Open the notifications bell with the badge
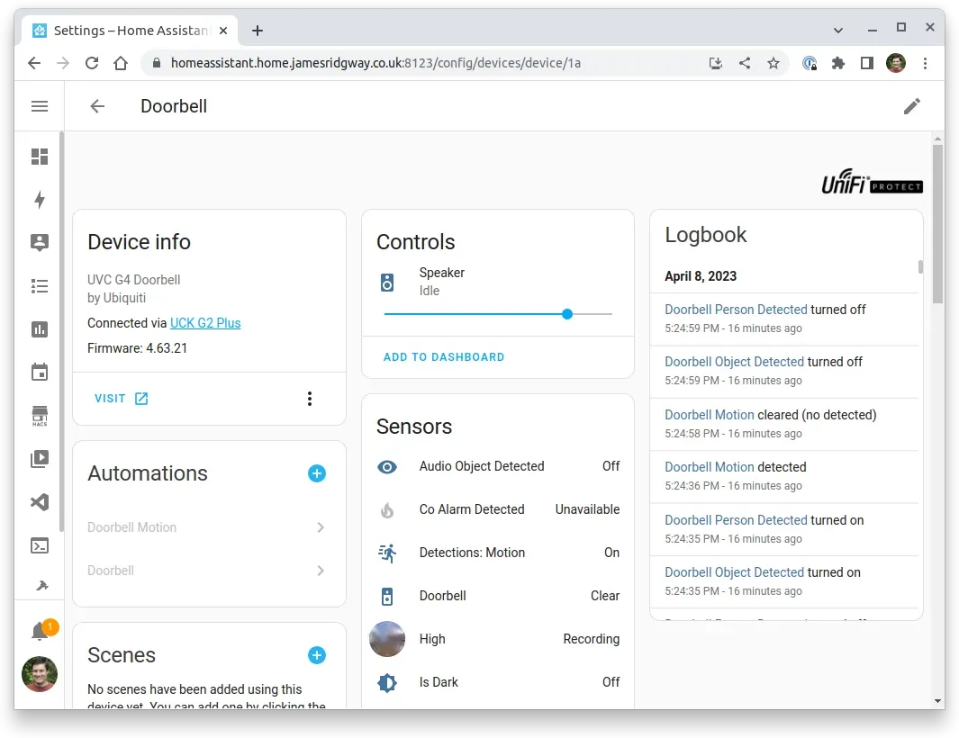 click(39, 631)
